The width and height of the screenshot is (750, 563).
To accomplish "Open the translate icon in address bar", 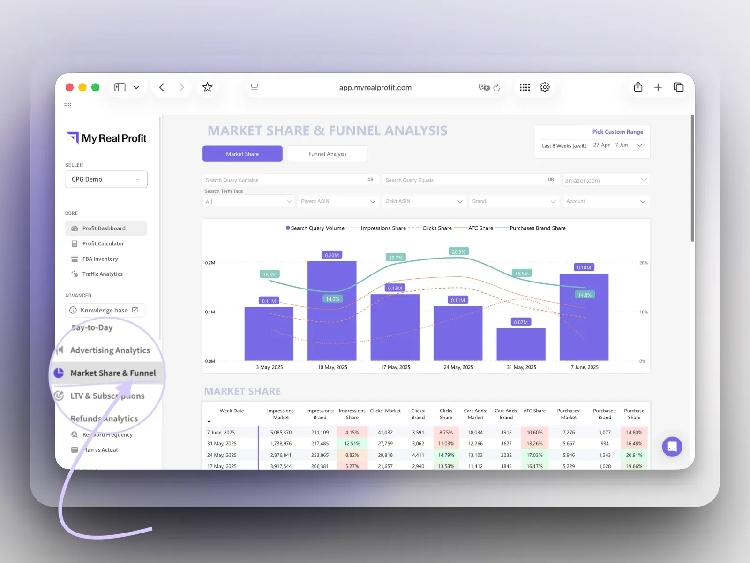I will point(484,87).
